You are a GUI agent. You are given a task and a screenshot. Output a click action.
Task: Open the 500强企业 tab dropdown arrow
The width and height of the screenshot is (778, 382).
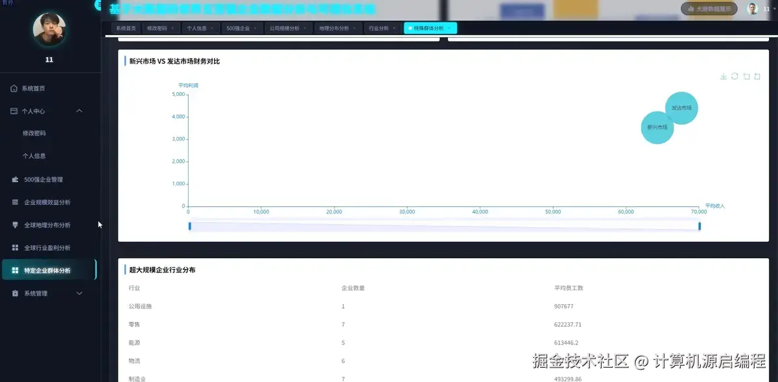[x=255, y=29]
